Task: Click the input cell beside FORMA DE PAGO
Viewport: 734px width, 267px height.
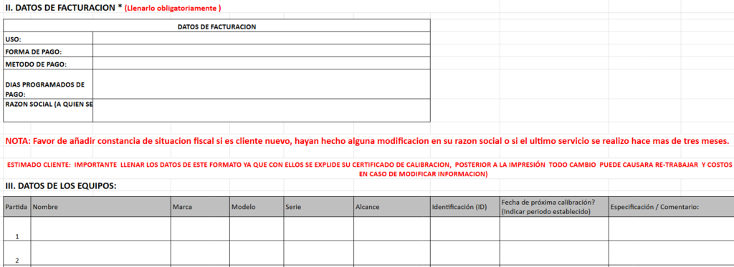Action: click(261, 51)
